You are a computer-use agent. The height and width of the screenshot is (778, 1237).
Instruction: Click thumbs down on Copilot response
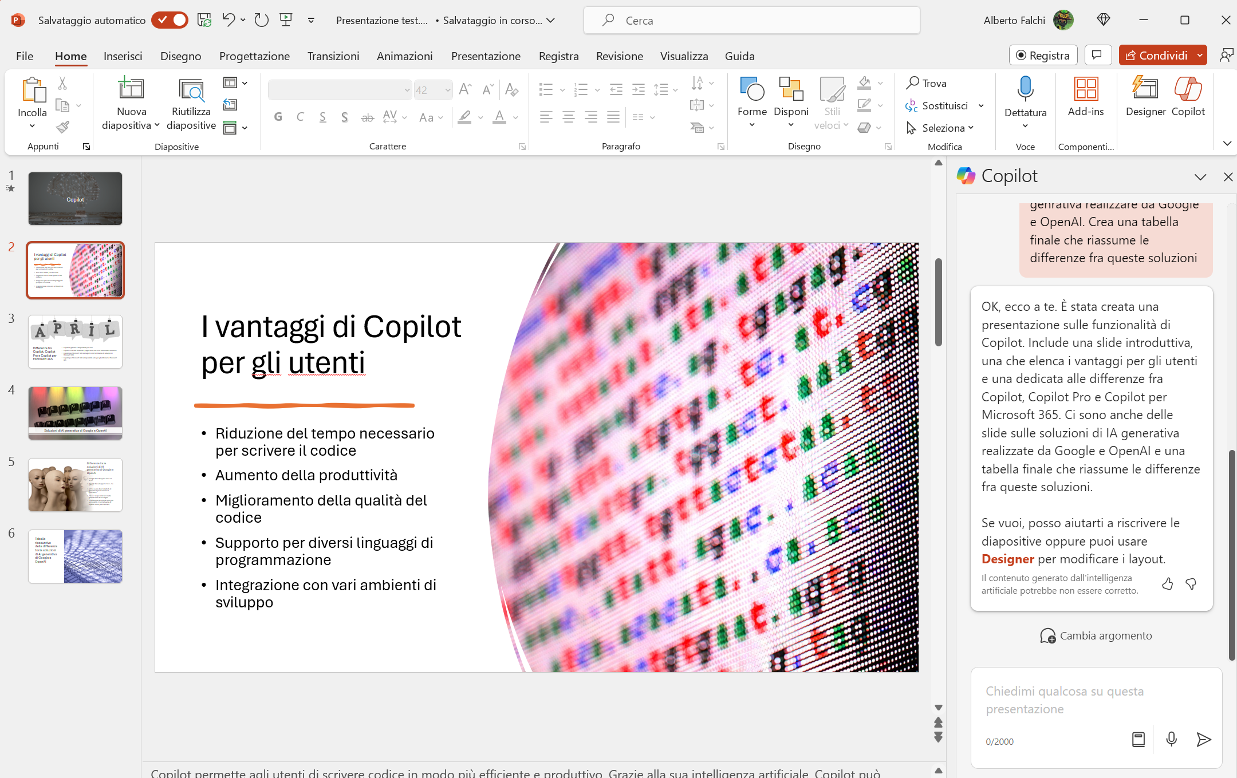[x=1191, y=584]
